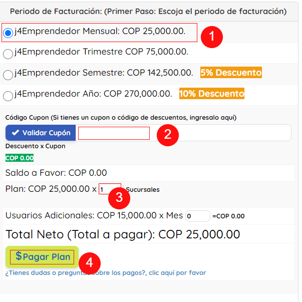Click the 10% Descuento orange badge
The image size is (302, 302).
[x=212, y=94]
